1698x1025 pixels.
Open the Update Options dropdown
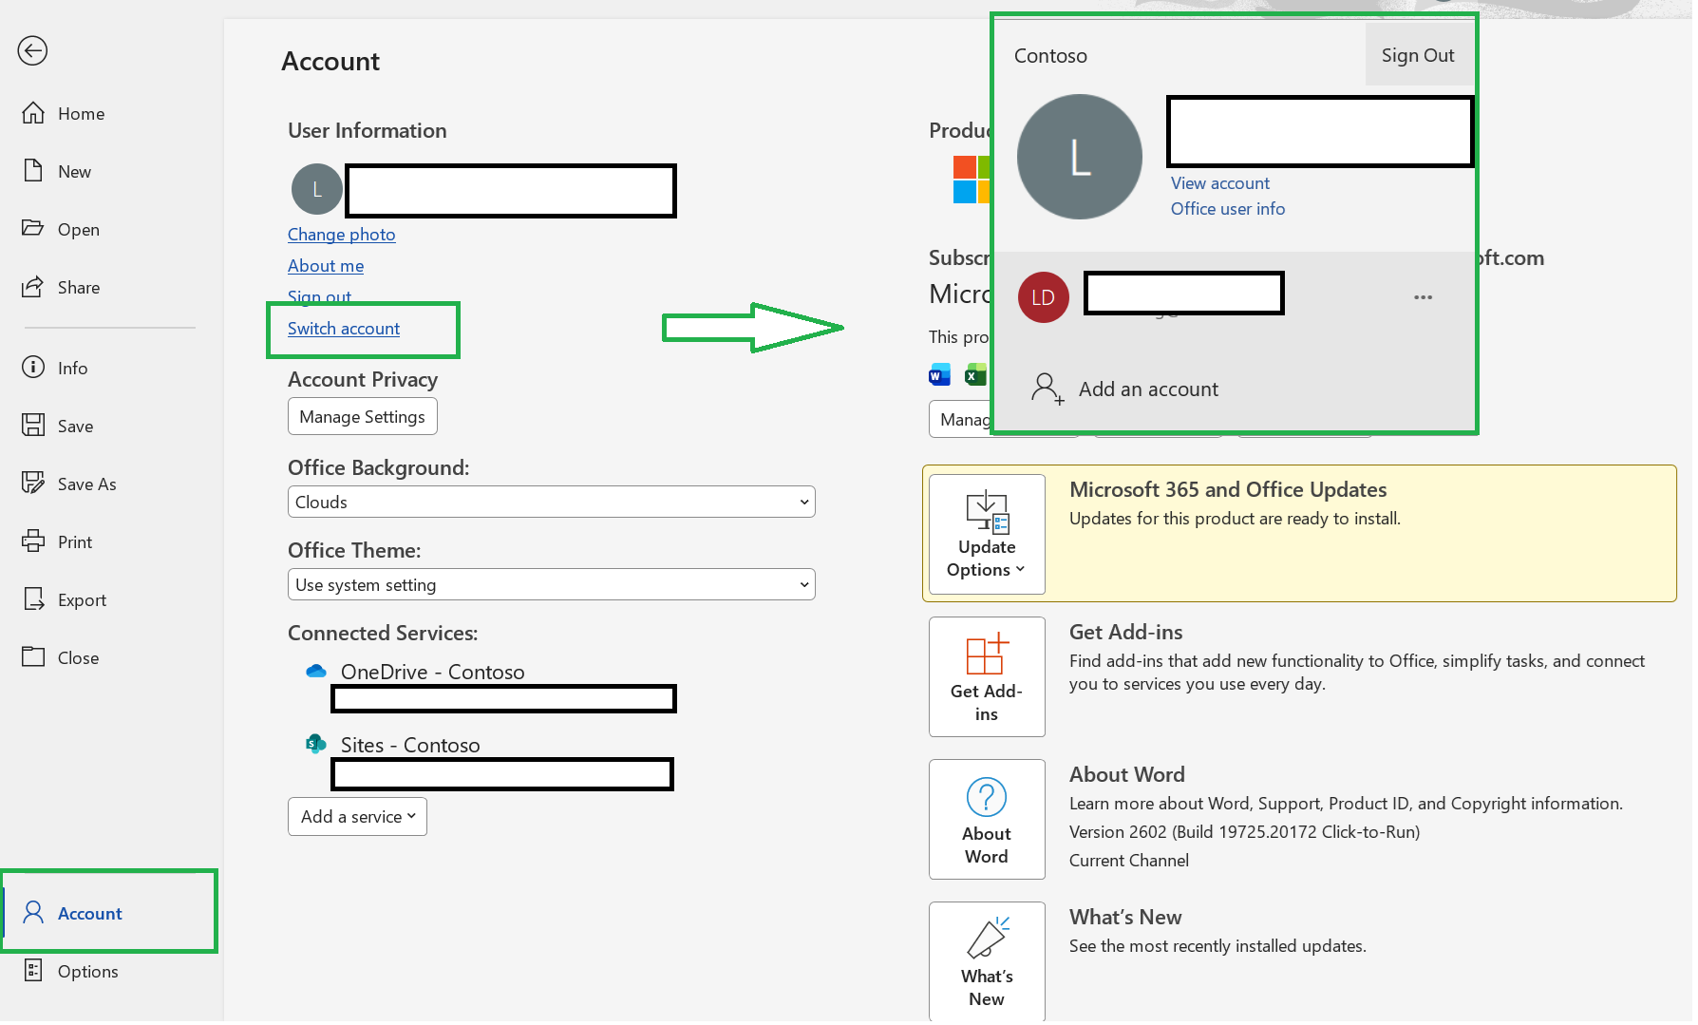click(987, 535)
